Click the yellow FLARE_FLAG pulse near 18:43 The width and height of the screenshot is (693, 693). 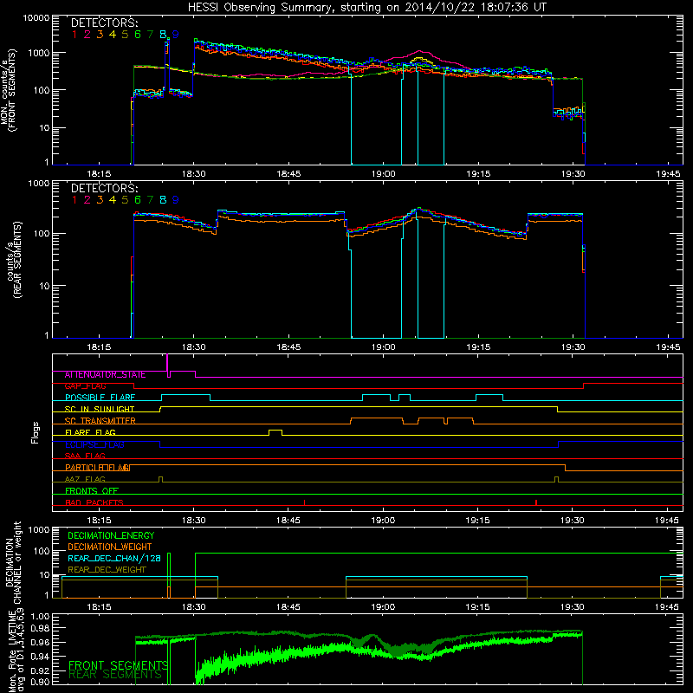tap(275, 432)
